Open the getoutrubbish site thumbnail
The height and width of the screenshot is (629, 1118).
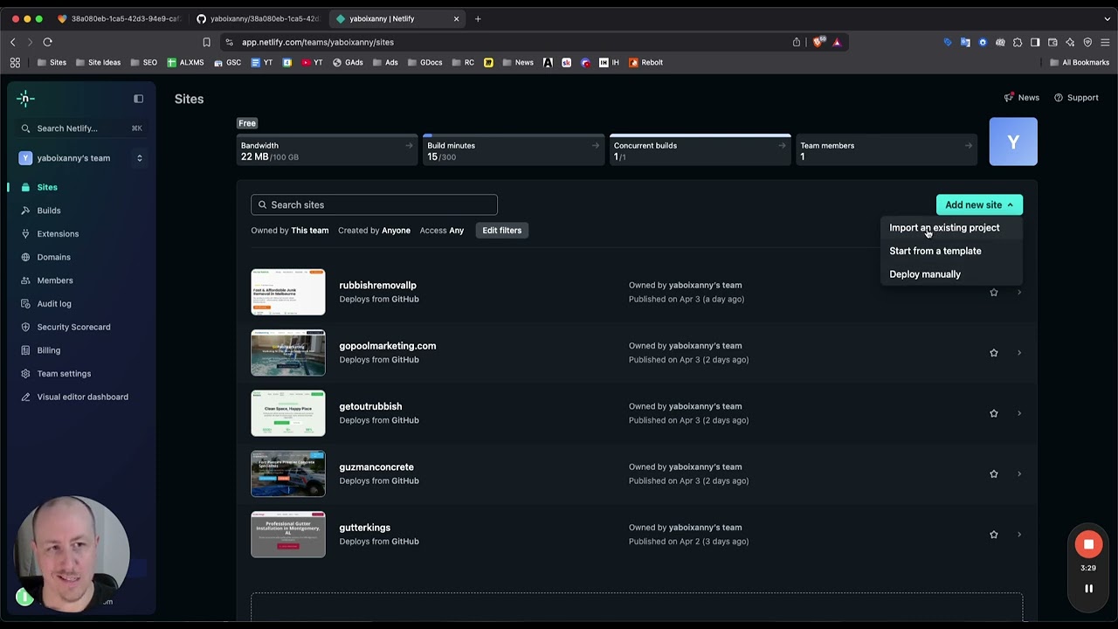coord(288,413)
